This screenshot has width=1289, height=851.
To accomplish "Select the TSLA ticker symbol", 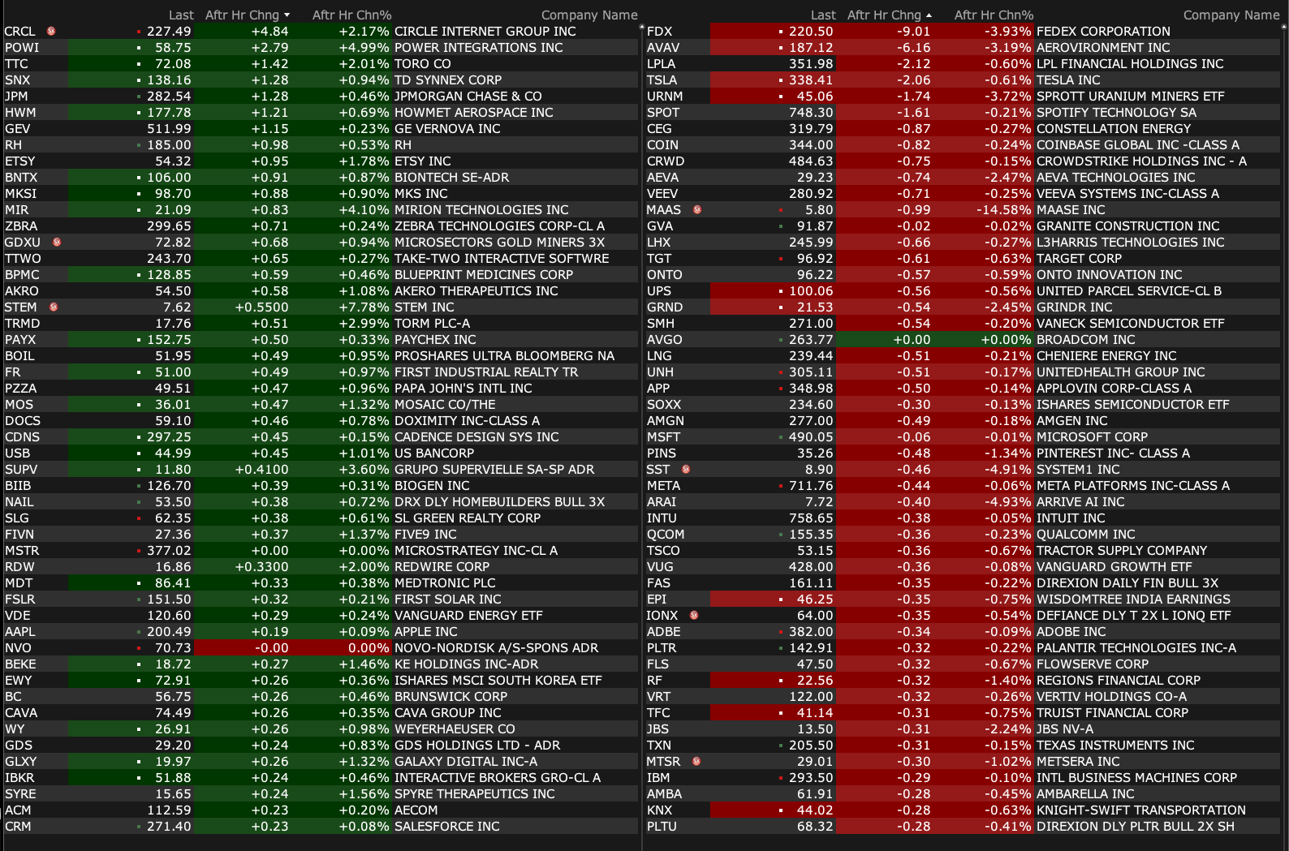I will pyautogui.click(x=662, y=80).
